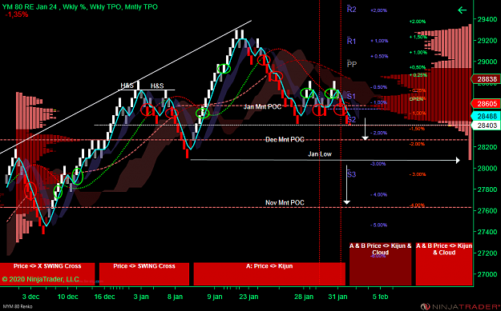Select the cyan 28488 price marker
The height and width of the screenshot is (311, 501).
pos(487,116)
